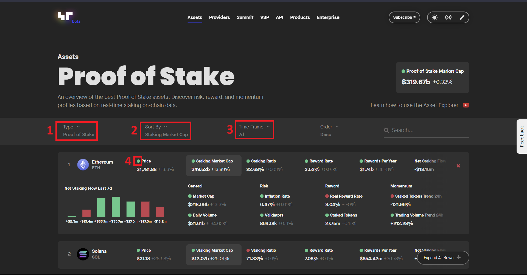Click the pencil edit icon

click(462, 18)
